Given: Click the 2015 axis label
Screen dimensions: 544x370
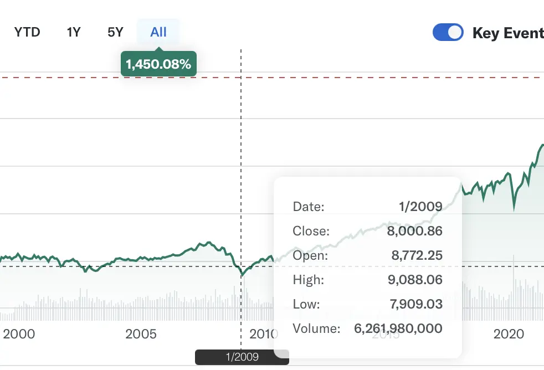Looking at the screenshot, I should pyautogui.click(x=387, y=334).
